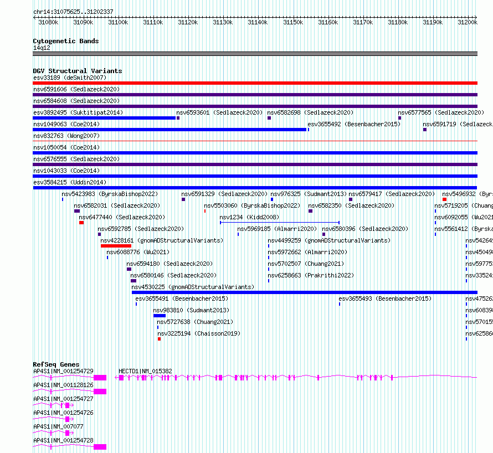Select the nsv6258663 (Prakrithi2022) label
This screenshot has height=453, width=493.
point(311,275)
